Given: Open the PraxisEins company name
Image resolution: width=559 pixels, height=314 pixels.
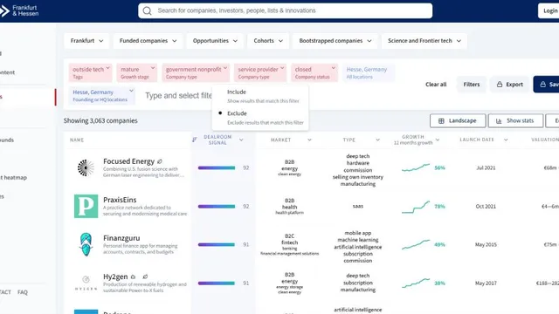Looking at the screenshot, I should point(120,200).
